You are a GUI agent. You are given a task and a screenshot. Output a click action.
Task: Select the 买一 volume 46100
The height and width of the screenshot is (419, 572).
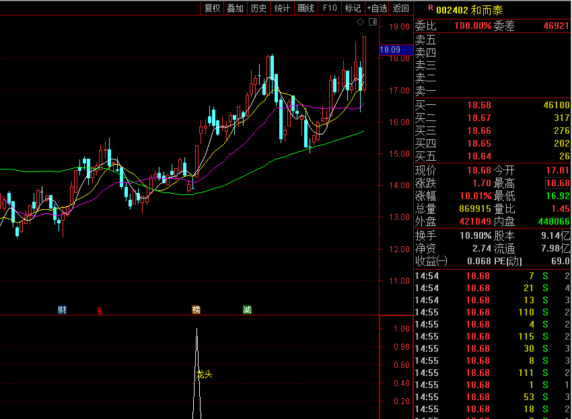coord(557,106)
